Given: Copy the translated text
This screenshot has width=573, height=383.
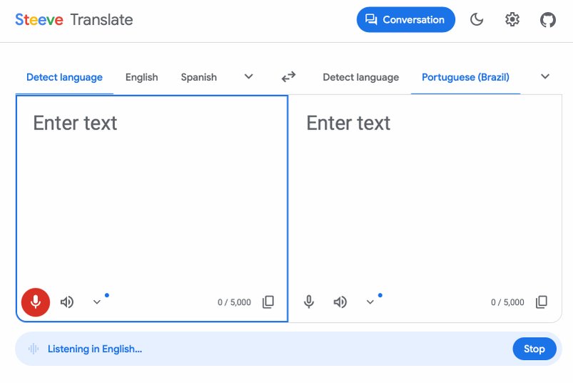Looking at the screenshot, I should pos(542,302).
